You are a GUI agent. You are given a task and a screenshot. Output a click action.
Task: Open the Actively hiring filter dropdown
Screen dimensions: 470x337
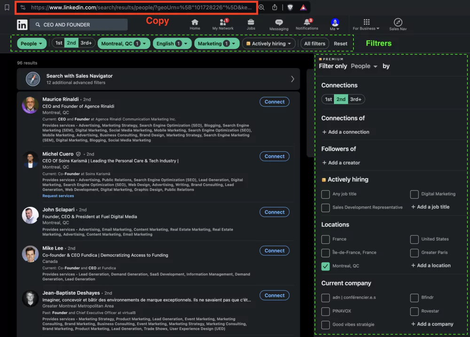(268, 43)
